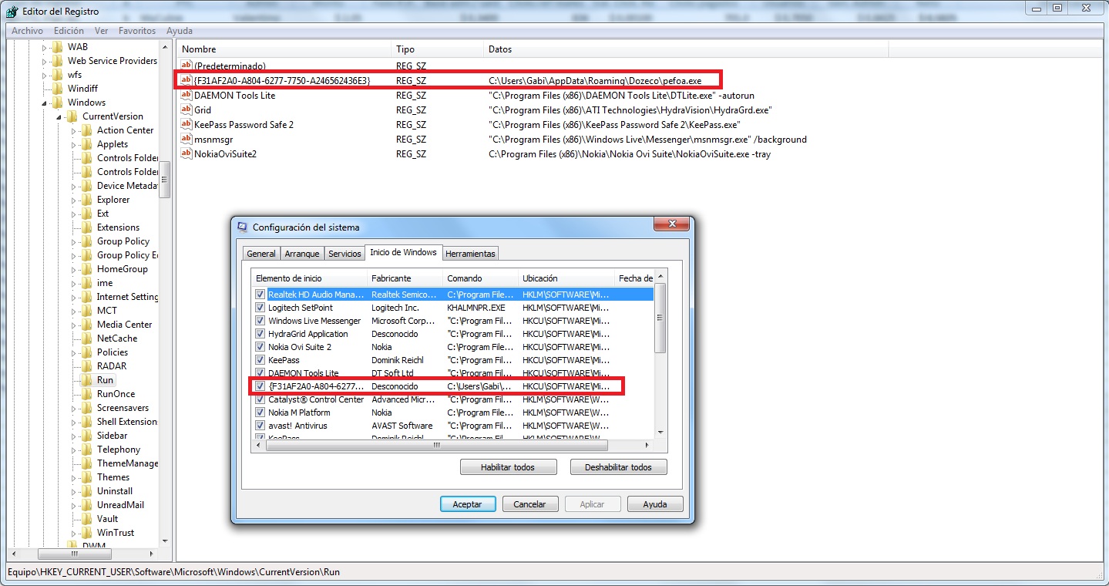Click the NokiaOviSuite2 value icon
The height and width of the screenshot is (586, 1109).
click(x=186, y=154)
